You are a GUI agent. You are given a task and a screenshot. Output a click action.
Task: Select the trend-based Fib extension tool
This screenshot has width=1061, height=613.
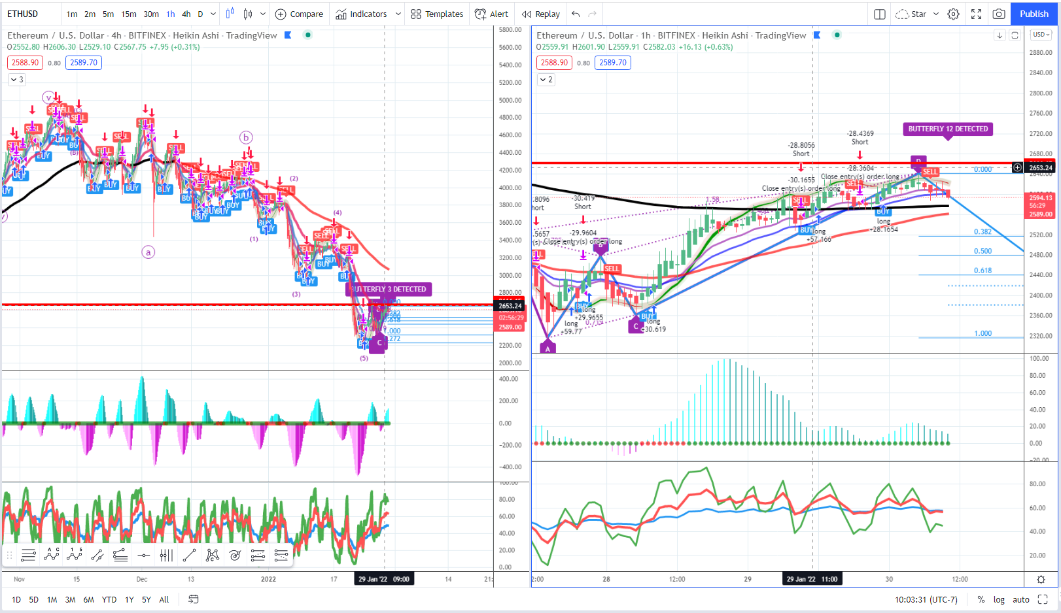point(281,555)
